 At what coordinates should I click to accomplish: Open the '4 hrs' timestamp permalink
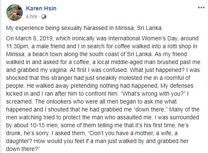coord(31,17)
